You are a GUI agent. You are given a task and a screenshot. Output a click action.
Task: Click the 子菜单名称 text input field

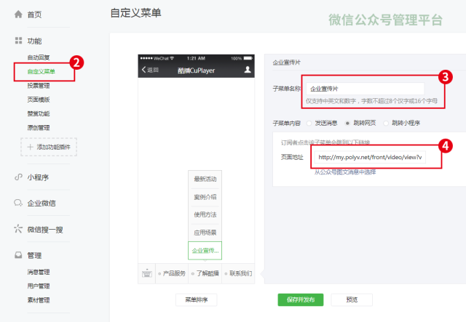click(365, 89)
